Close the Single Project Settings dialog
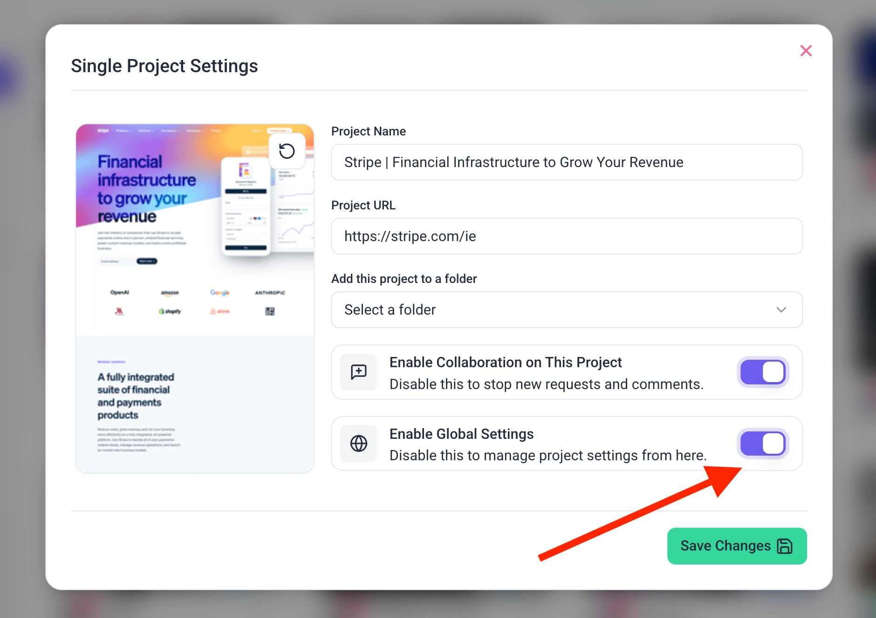The width and height of the screenshot is (876, 618). coord(806,51)
